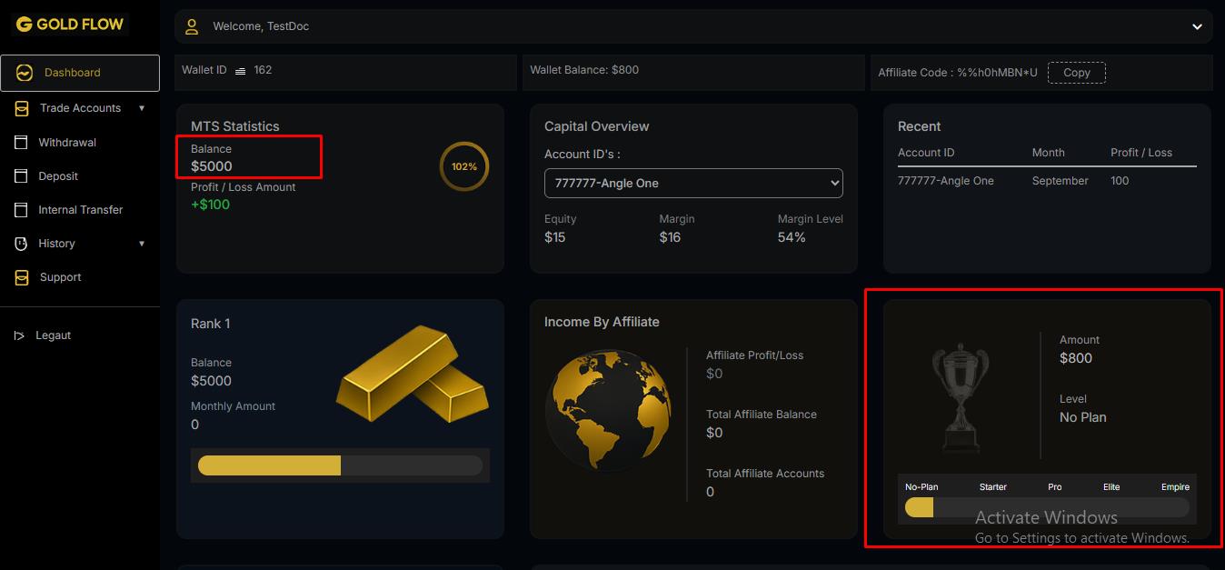Select the Deposit icon

tap(22, 175)
